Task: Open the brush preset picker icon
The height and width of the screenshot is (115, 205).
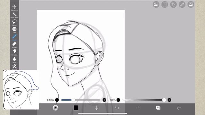Action: pyautogui.click(x=55, y=108)
